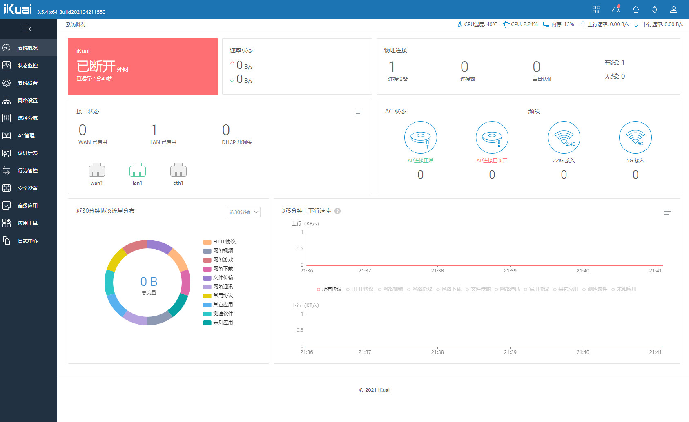Screen dimensions: 689x422
Task: Click the 当日认证 count
Action: (x=537, y=67)
